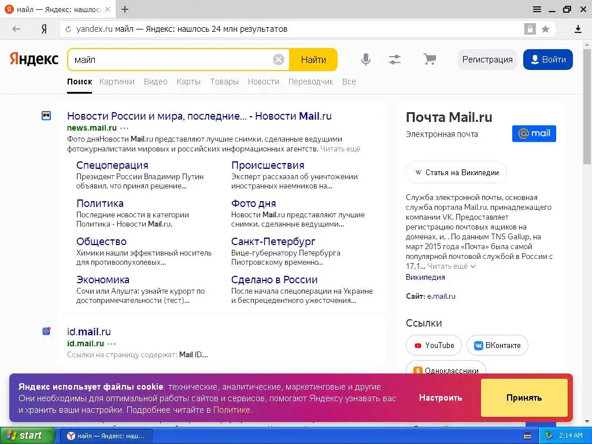This screenshot has height=444, width=592.
Task: Open the Все tab
Action: pyautogui.click(x=349, y=82)
